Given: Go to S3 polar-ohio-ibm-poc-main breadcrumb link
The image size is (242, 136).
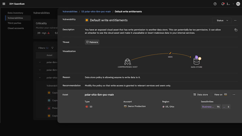Looking at the screenshot, I should pos(96,11).
